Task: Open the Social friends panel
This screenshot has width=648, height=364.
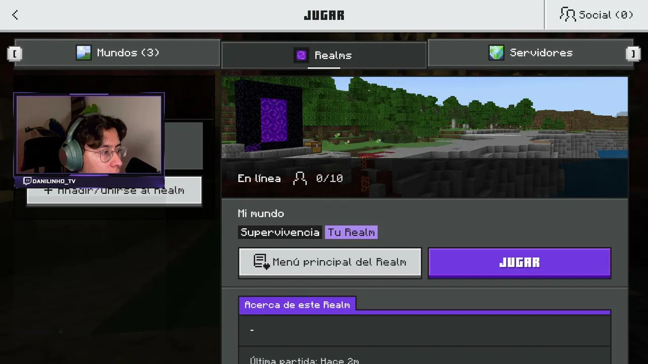Action: pyautogui.click(x=596, y=15)
